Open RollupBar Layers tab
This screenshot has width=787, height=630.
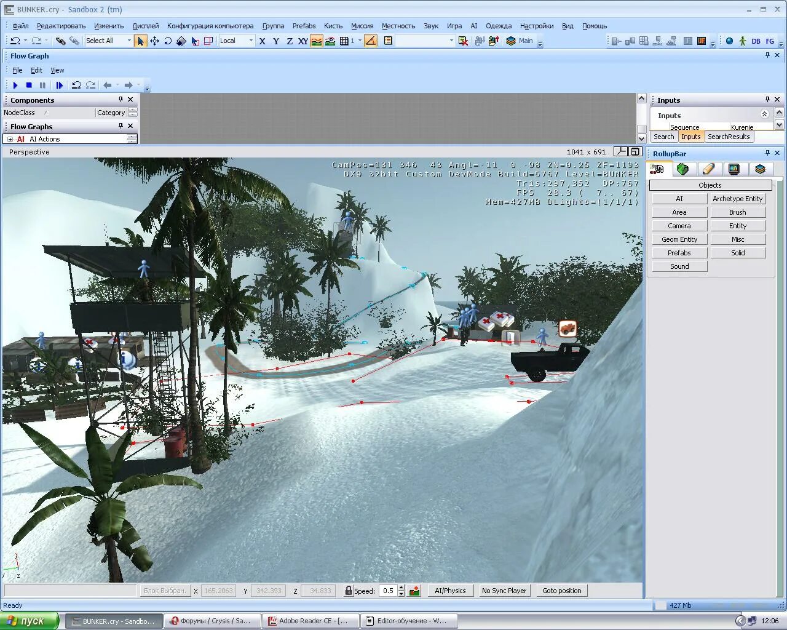(760, 169)
